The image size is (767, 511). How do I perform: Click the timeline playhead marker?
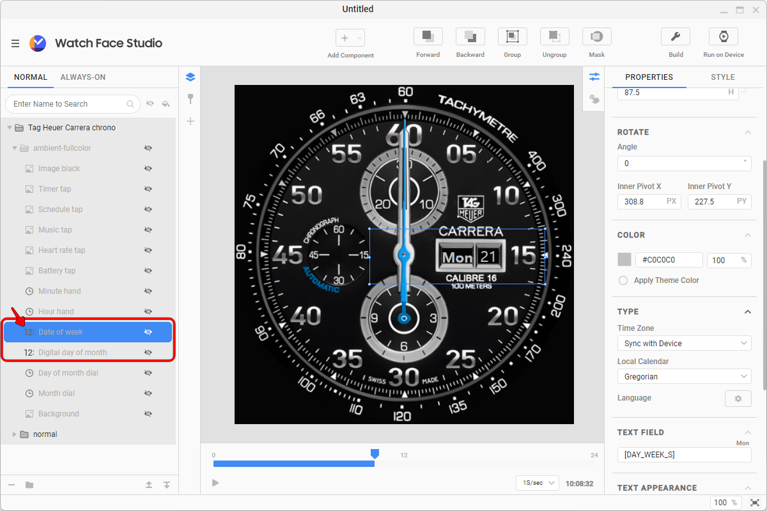(375, 454)
